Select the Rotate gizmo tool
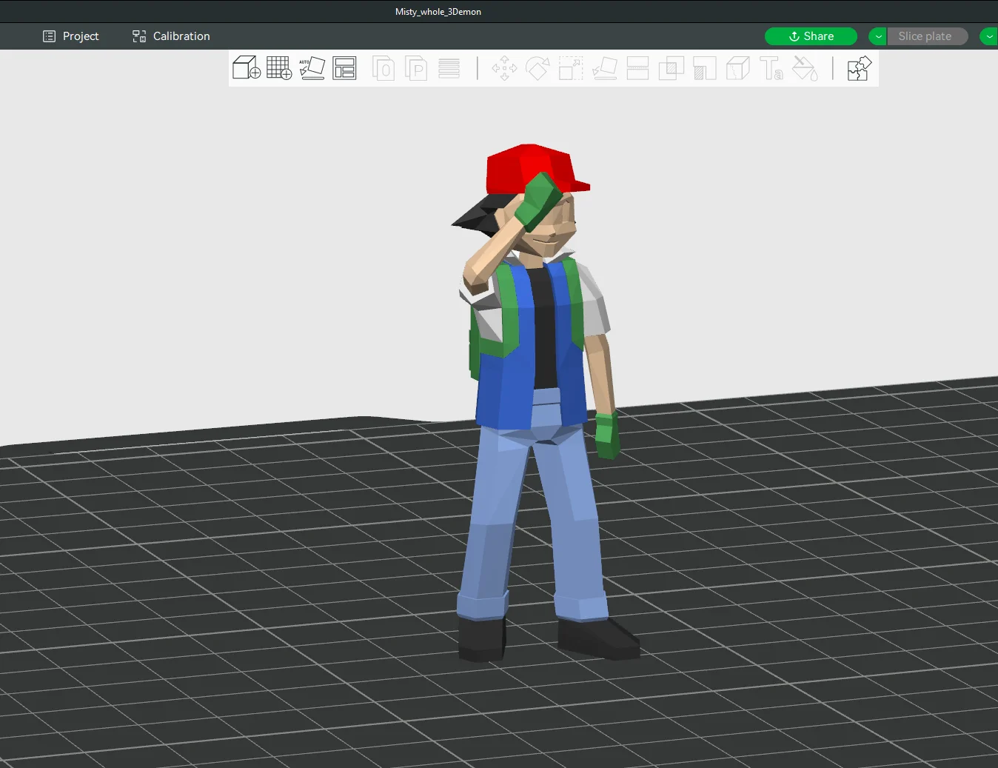998x768 pixels. tap(537, 68)
